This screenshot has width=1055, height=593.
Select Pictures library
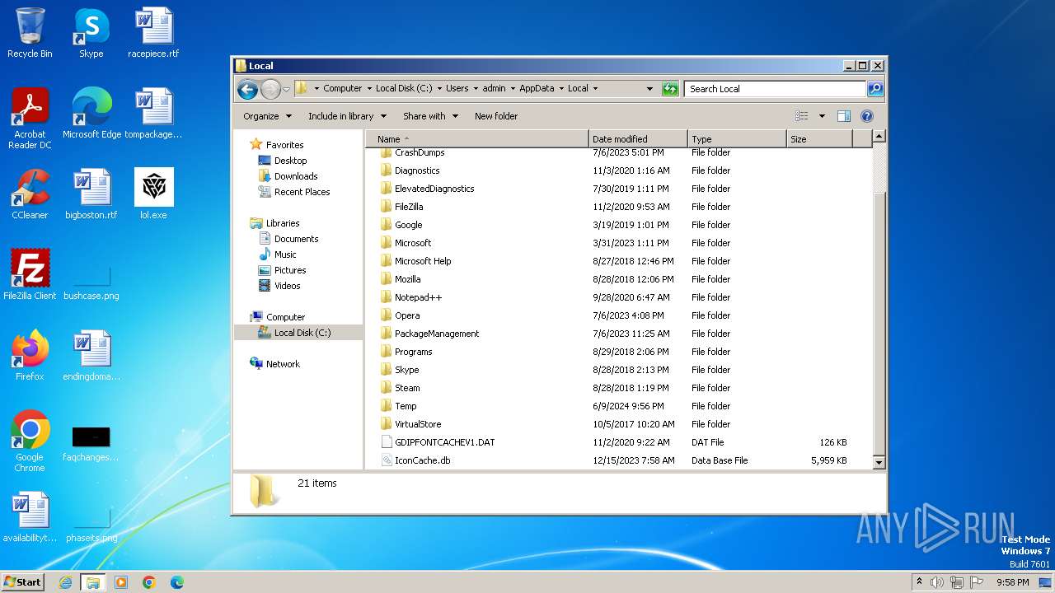point(290,270)
